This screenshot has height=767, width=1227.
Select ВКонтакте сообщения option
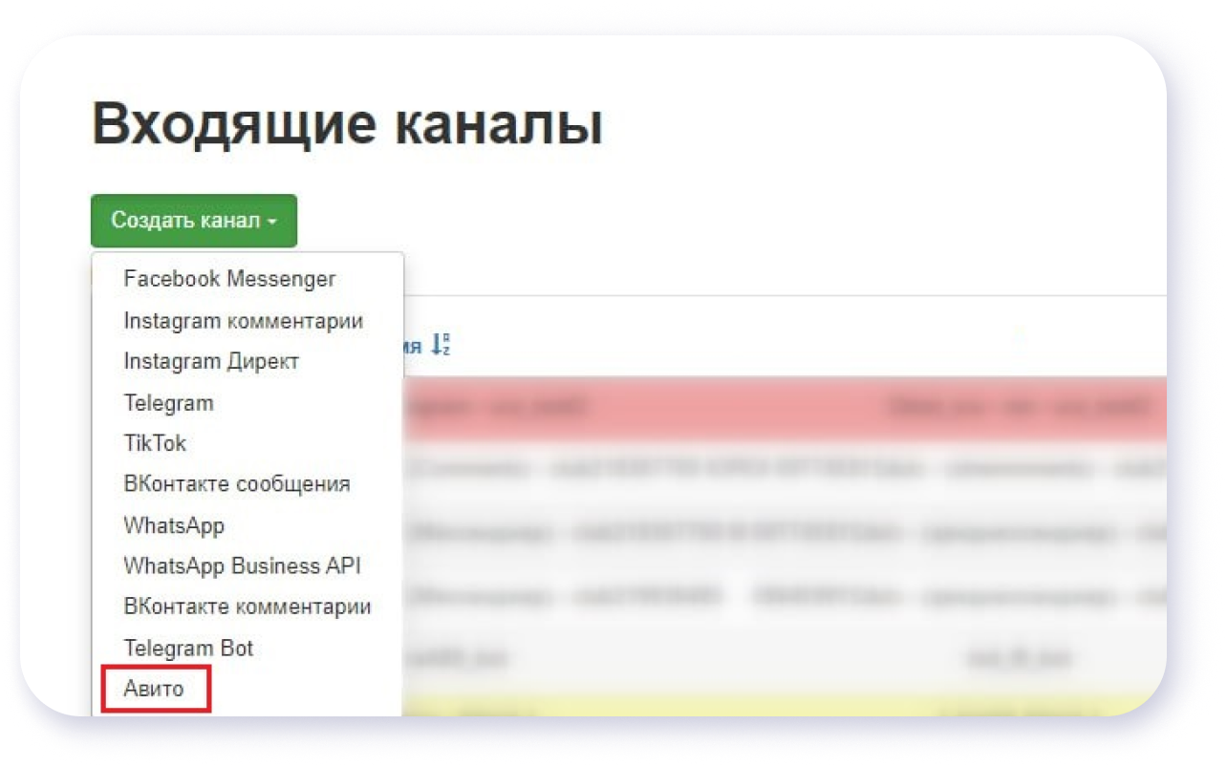click(236, 484)
